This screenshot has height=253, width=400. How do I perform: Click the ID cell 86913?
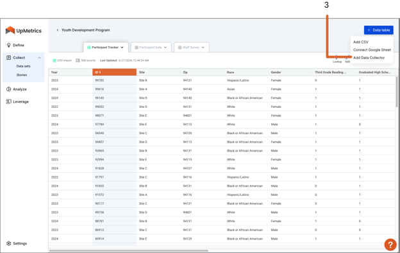[x=114, y=230]
